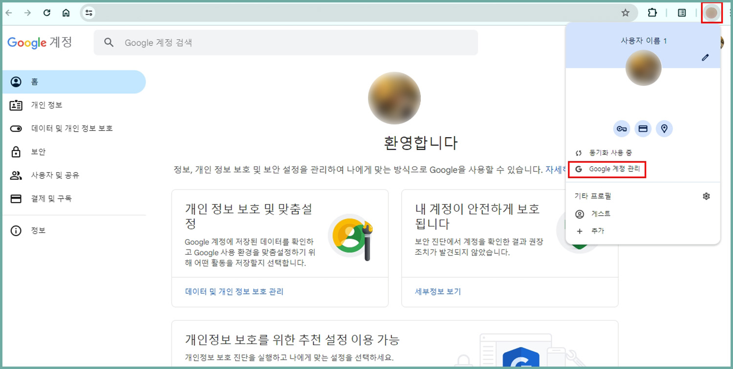733x369 pixels.
Task: Open 정보 in the sidebar
Action: 74,231
